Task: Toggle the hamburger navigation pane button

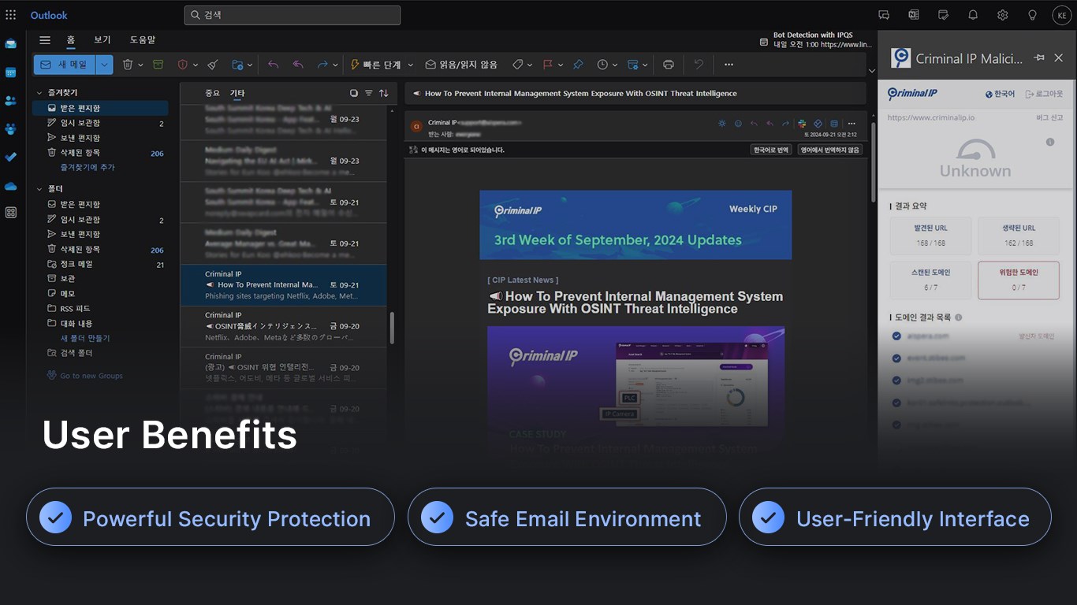Action: [45, 40]
